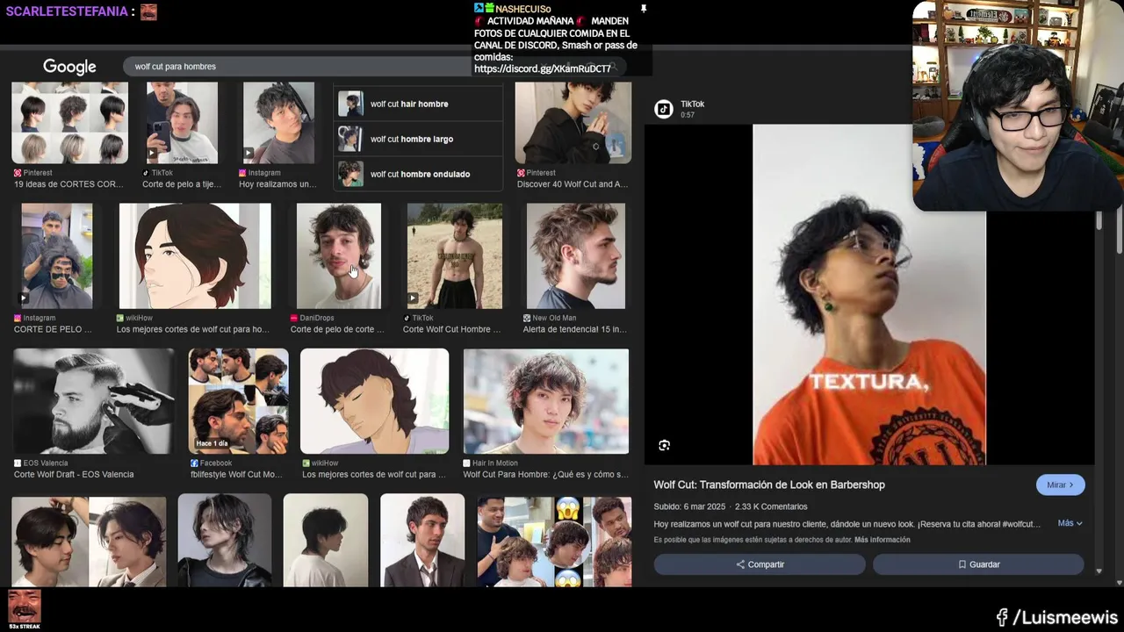Open the title 'Wolf Cut: Transformación de Look en Barbershop'
The image size is (1124, 632).
click(769, 485)
